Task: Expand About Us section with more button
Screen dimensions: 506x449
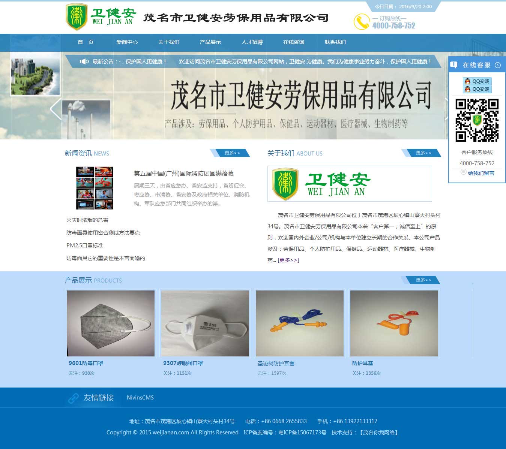Action: pyautogui.click(x=423, y=153)
